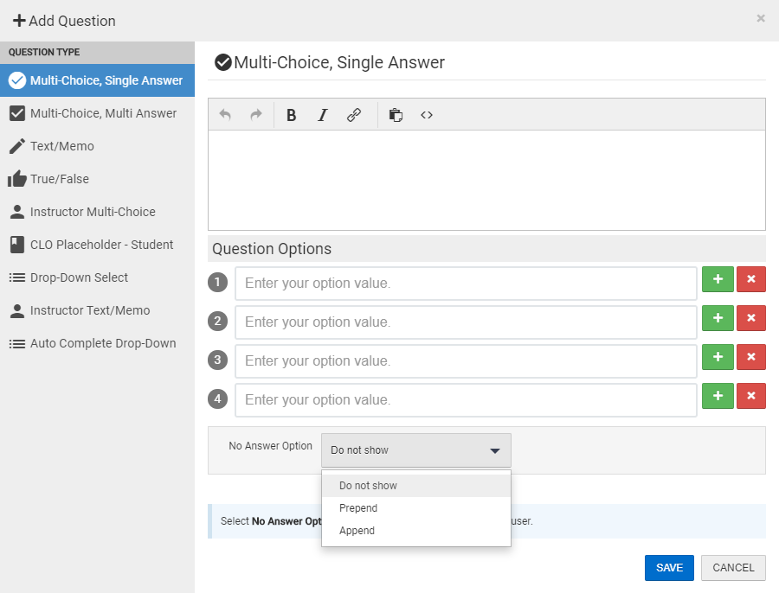Remove option 1 with red X
This screenshot has width=779, height=593.
tap(750, 279)
